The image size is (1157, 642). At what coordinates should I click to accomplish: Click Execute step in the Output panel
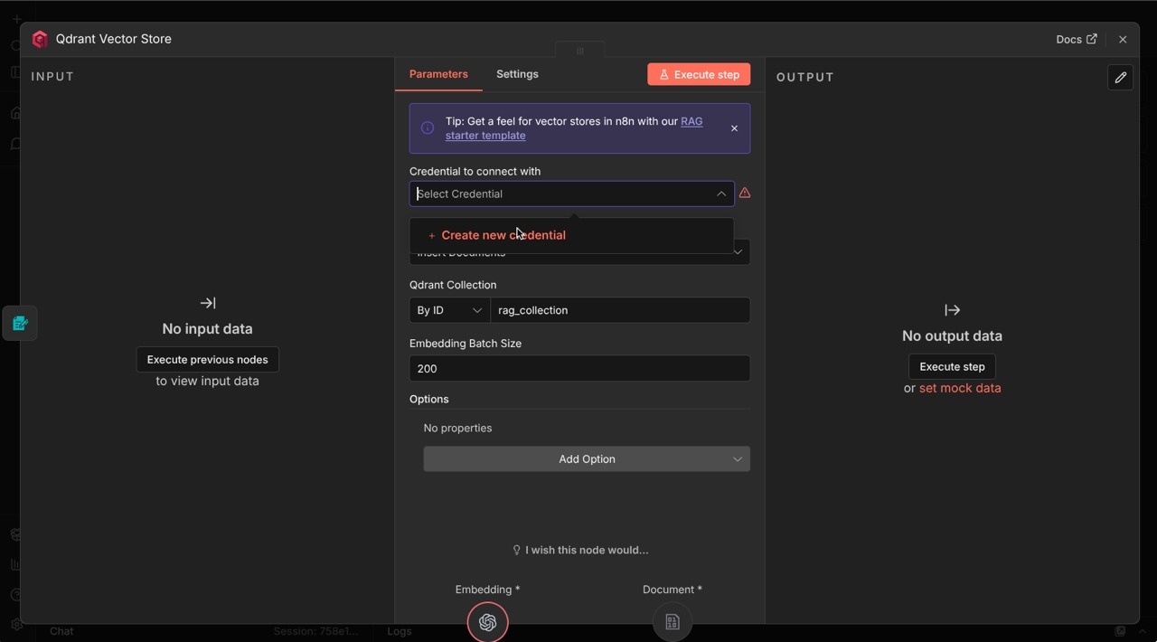click(952, 366)
